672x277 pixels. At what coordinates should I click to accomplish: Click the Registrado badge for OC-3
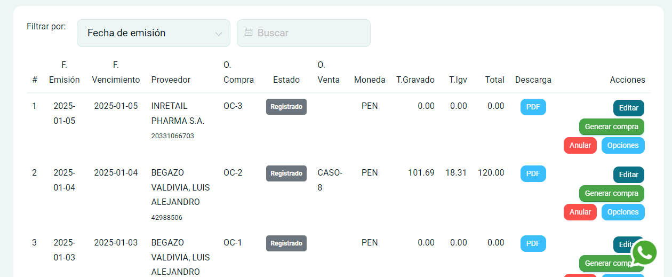[x=286, y=107]
